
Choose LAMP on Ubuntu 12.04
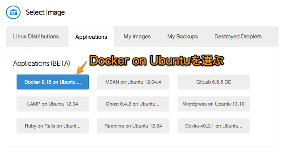coord(53,104)
